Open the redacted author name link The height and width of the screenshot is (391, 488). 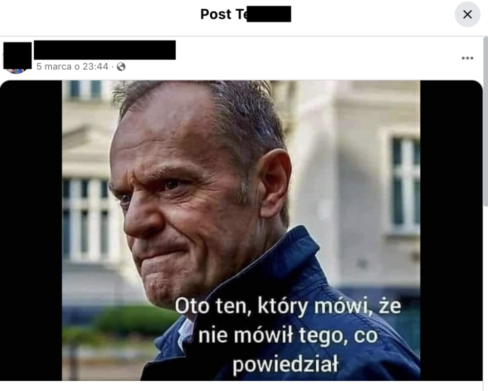(104, 50)
